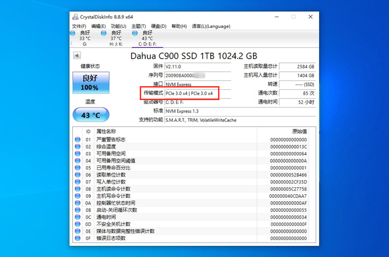Click the firmware field showing V2.11.0
Image resolution: width=389 pixels, height=257 pixels.
(x=198, y=67)
